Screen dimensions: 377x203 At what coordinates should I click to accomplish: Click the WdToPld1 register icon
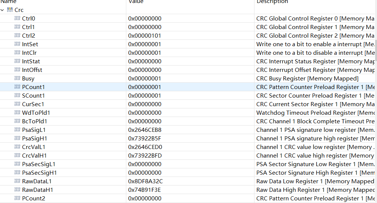tap(17, 113)
